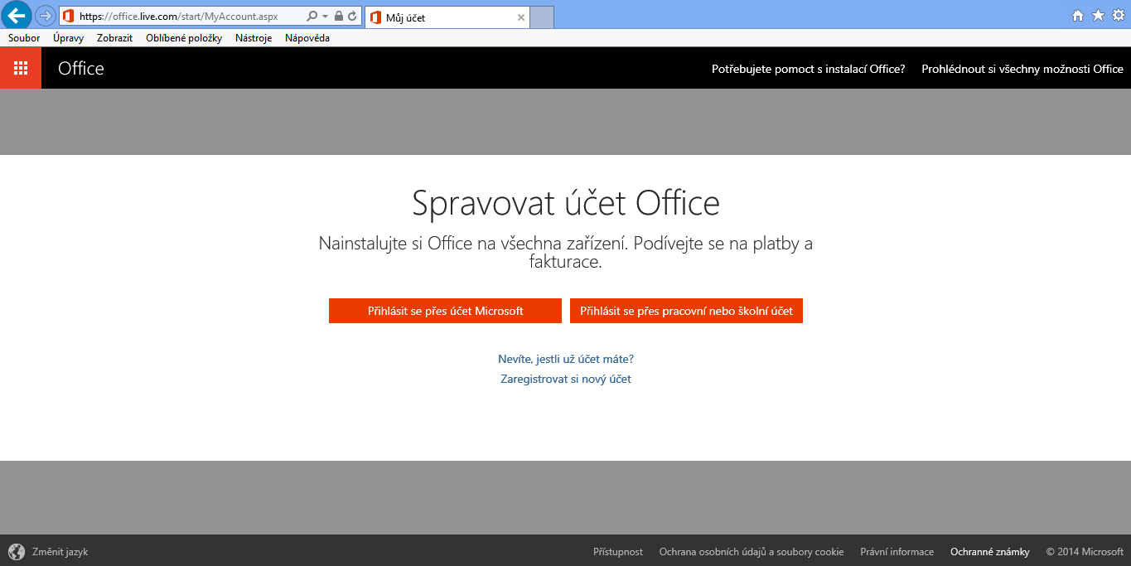This screenshot has height=566, width=1131.
Task: Open the Právní informace footer link
Action: pos(897,552)
